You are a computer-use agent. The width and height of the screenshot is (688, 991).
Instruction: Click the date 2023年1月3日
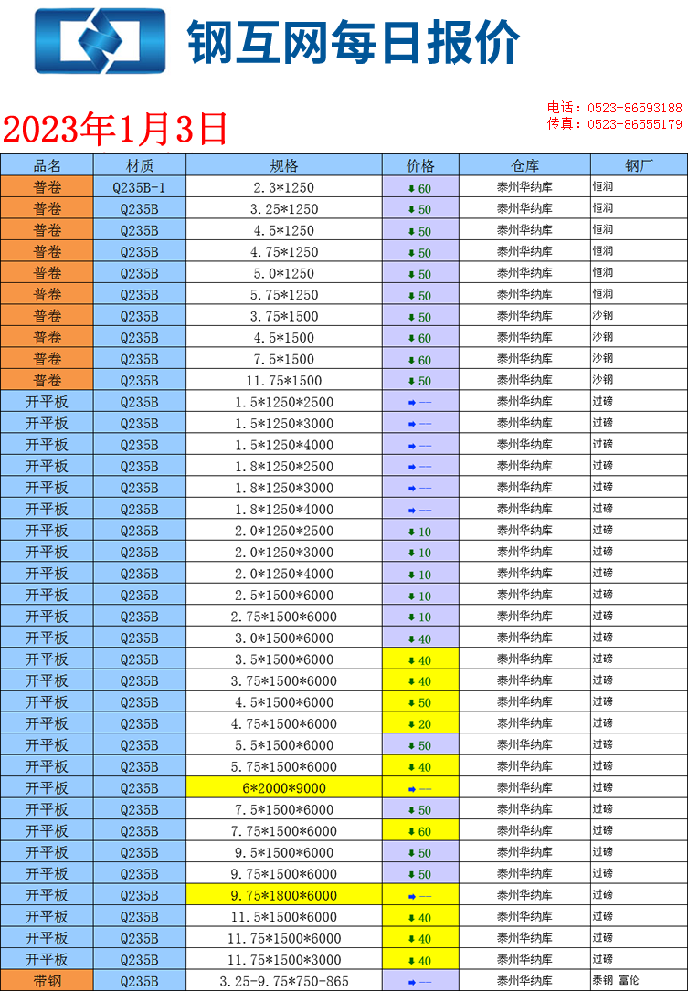pyautogui.click(x=115, y=130)
